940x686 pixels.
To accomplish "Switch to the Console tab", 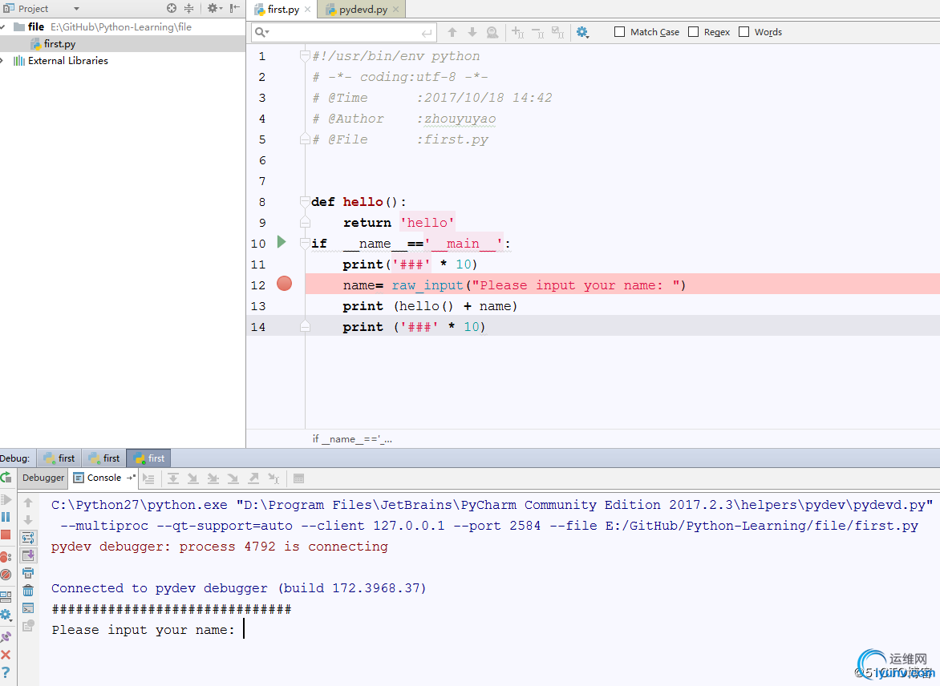I will 103,478.
